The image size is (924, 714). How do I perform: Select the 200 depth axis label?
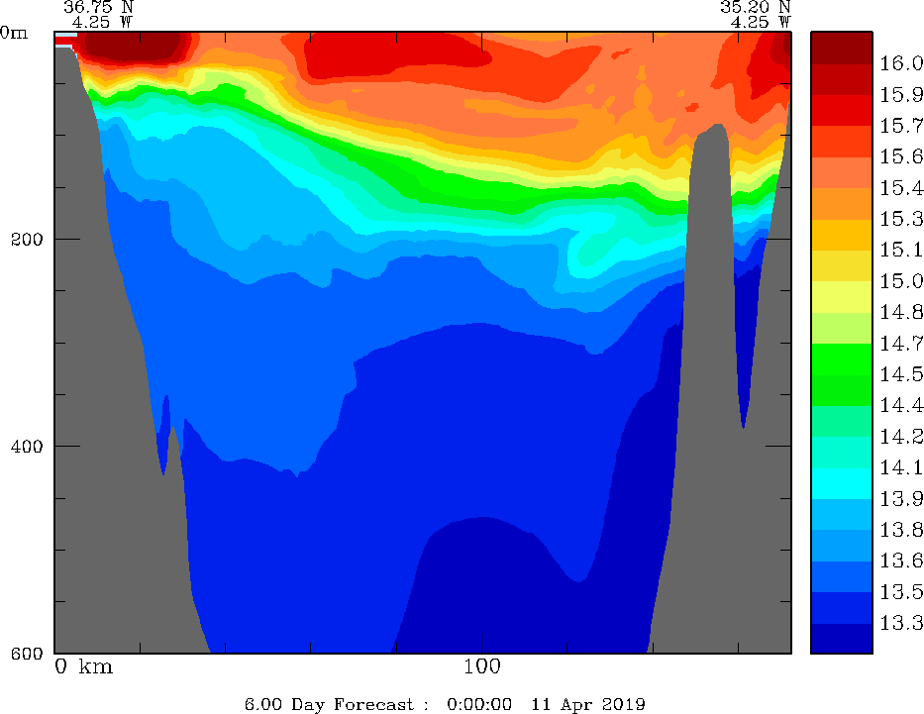click(x=27, y=240)
